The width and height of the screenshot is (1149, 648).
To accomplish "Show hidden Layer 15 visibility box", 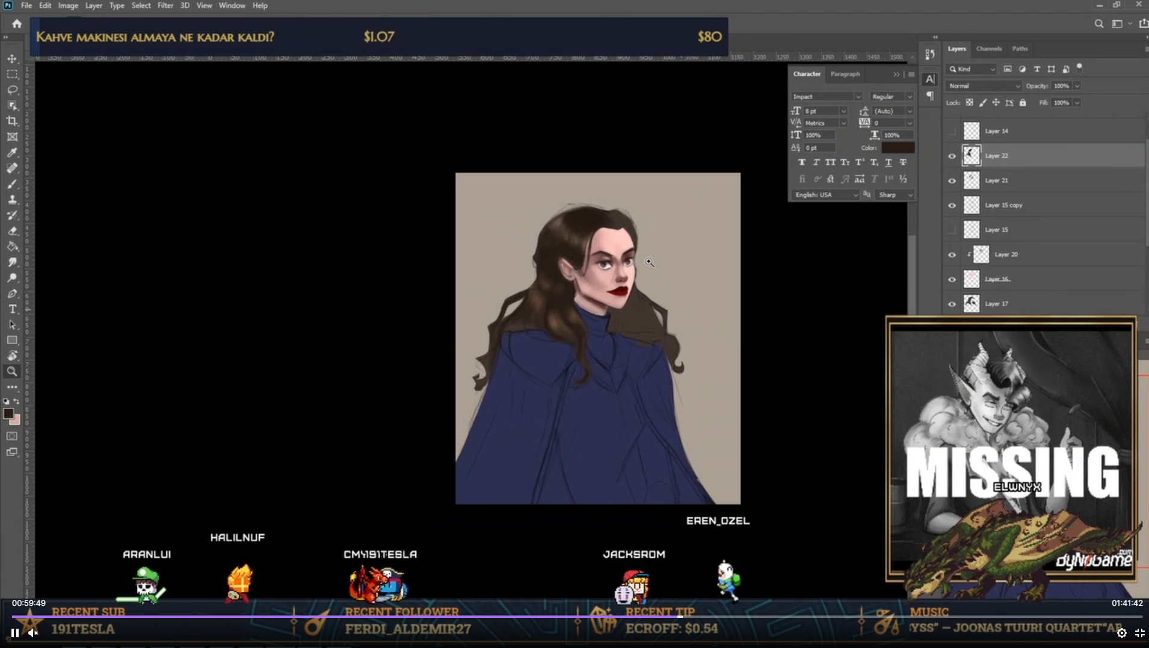I will 952,230.
